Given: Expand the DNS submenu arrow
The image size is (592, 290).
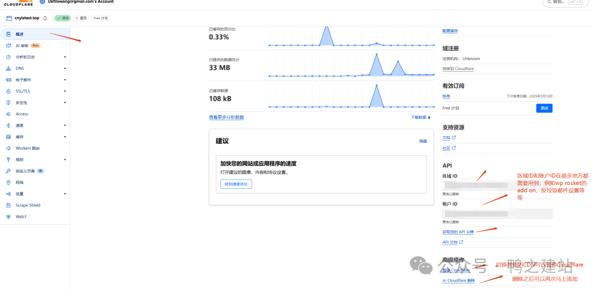Looking at the screenshot, I should 65,68.
